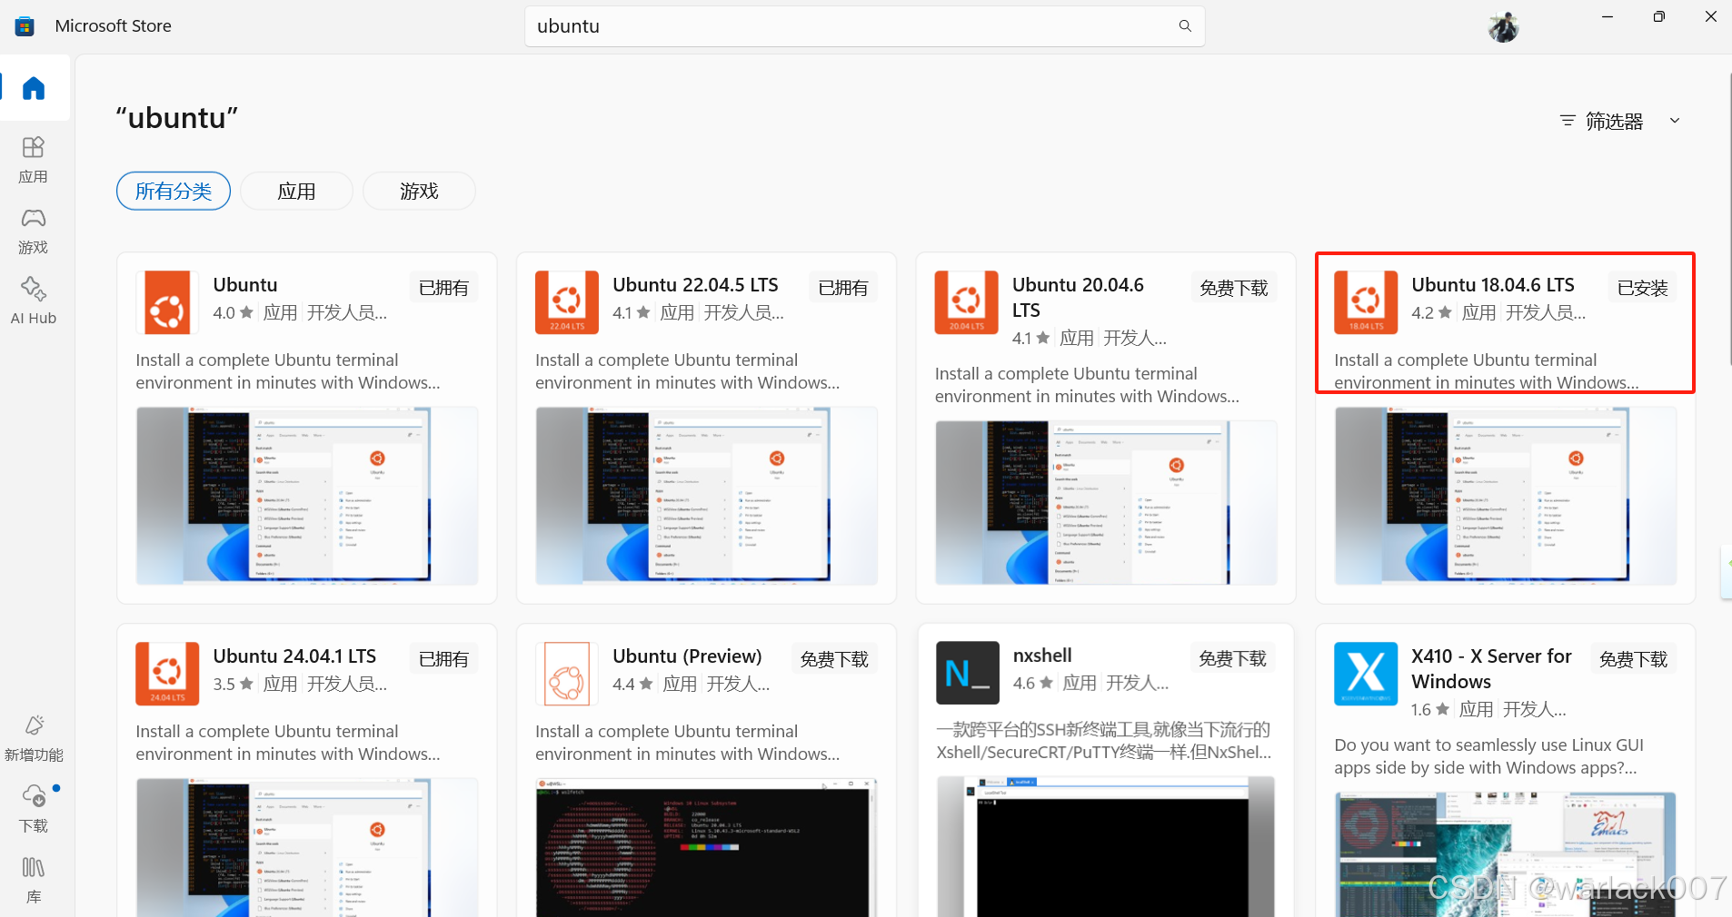The height and width of the screenshot is (917, 1732).
Task: Open Ubuntu 20.04.6 LTS screenshot thumbnail
Action: (x=1106, y=503)
